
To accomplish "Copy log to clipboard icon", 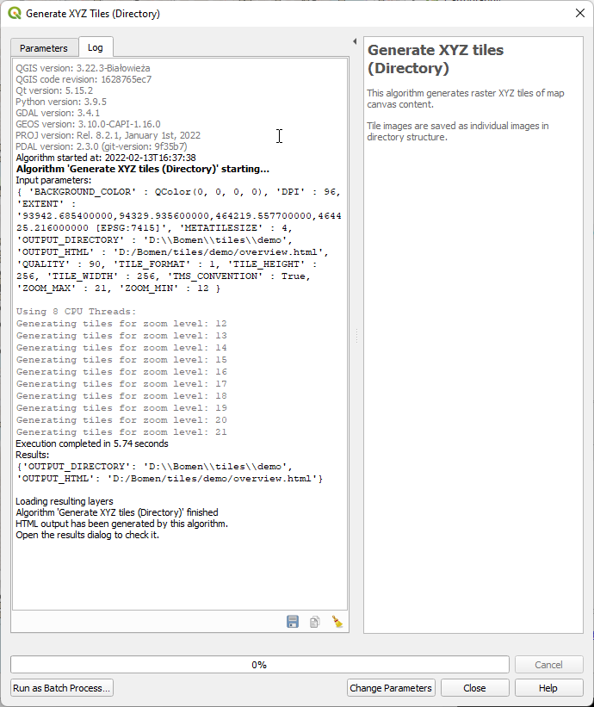I will point(314,622).
